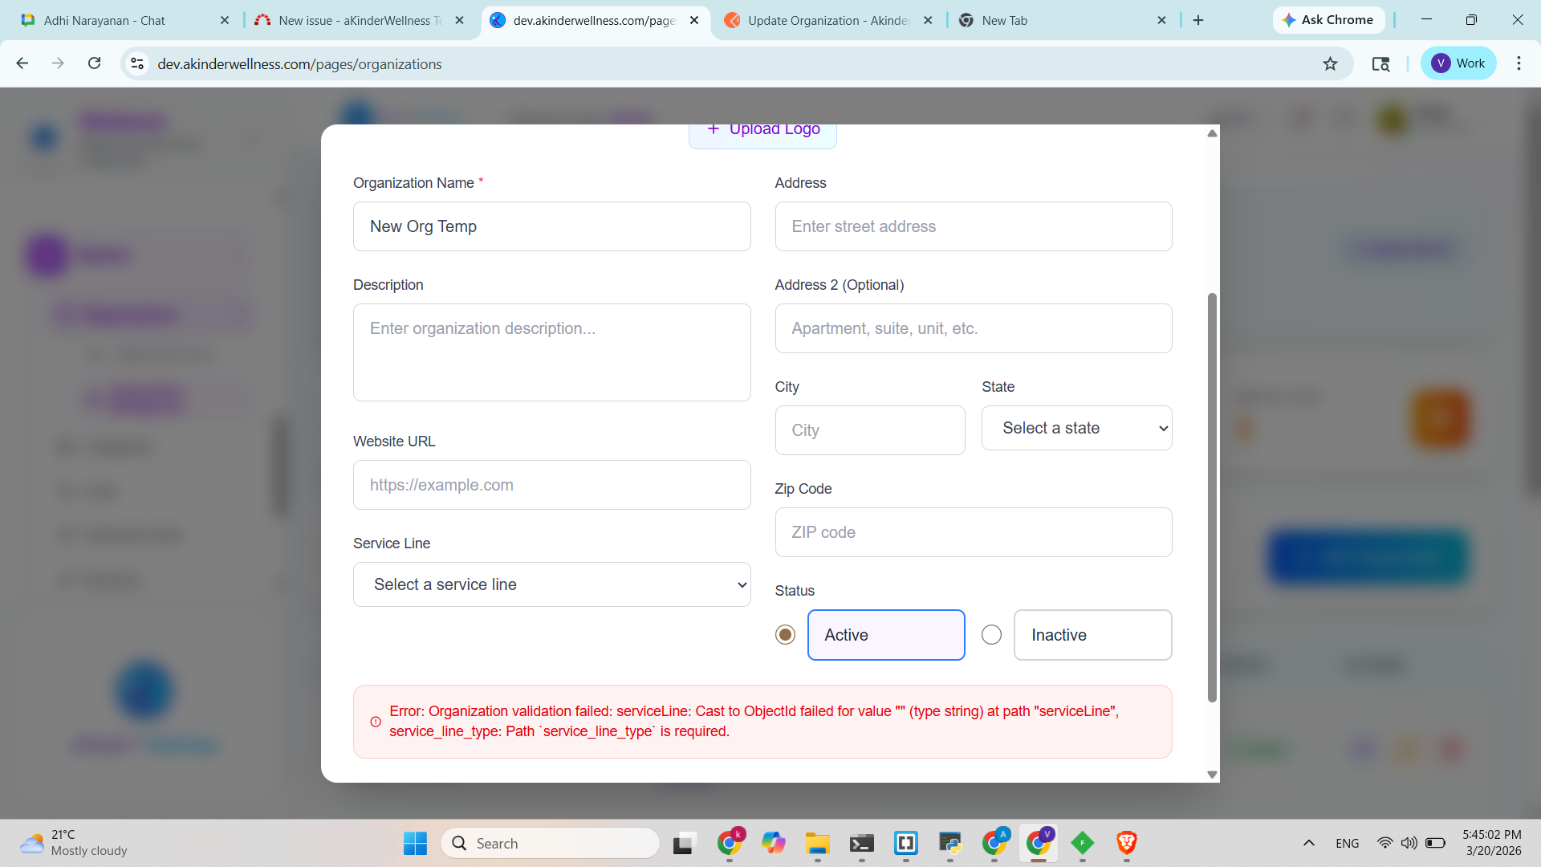Click the Windows Start button
The image size is (1541, 867).
coord(415,843)
